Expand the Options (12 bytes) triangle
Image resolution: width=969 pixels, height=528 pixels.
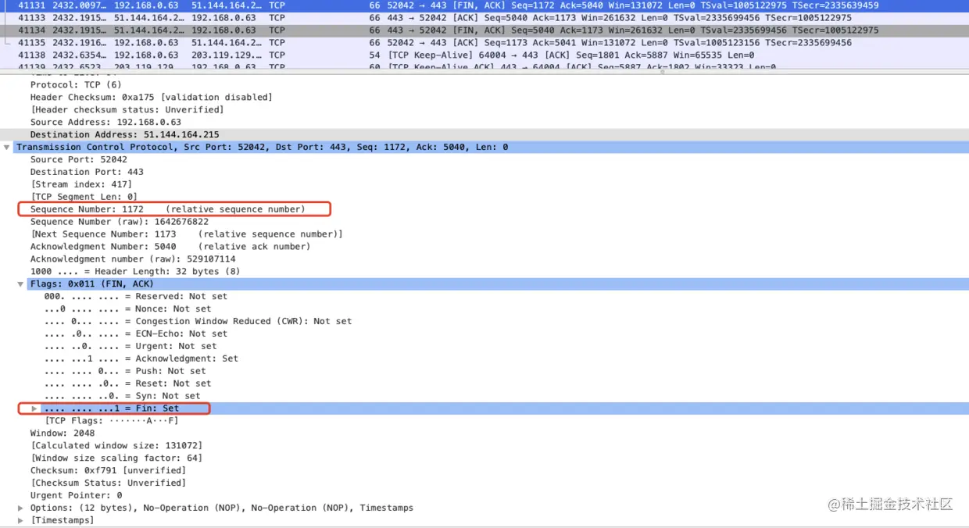pos(21,508)
